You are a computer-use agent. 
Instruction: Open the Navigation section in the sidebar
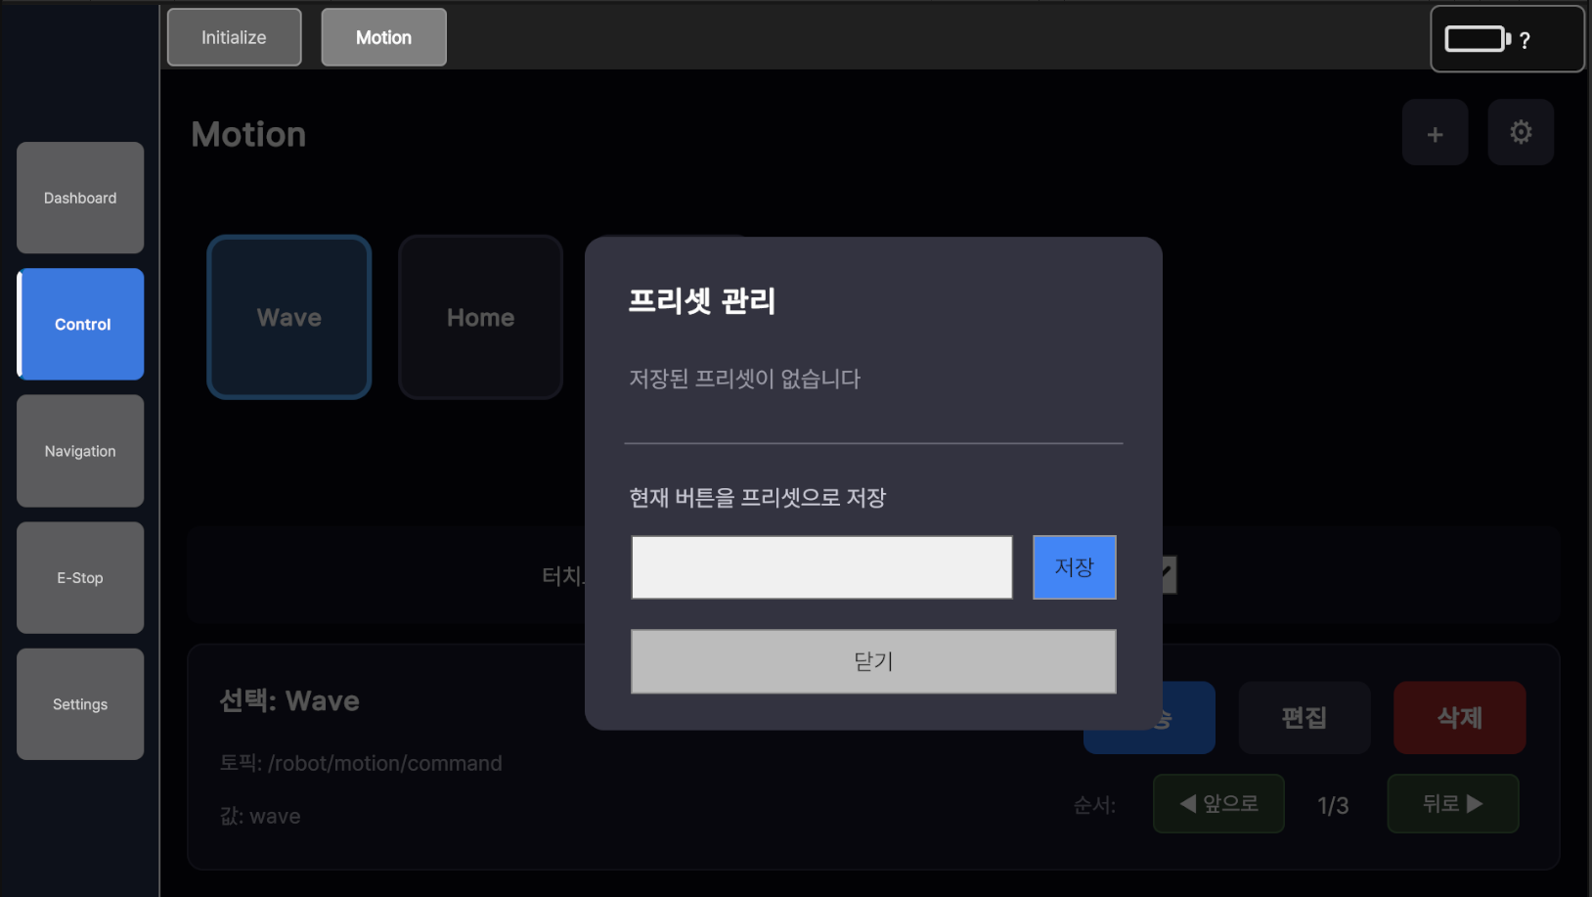80,451
